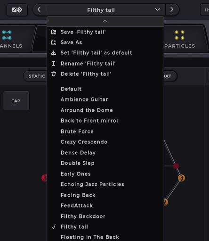Collapse the preset dropdown with down chevron
This screenshot has width=209, height=241.
point(158,10)
